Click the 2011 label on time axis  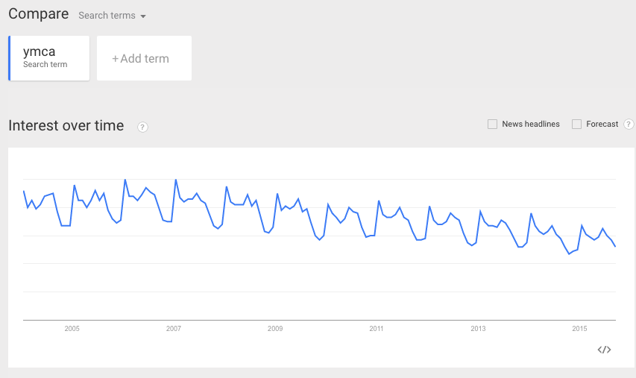[x=377, y=329]
